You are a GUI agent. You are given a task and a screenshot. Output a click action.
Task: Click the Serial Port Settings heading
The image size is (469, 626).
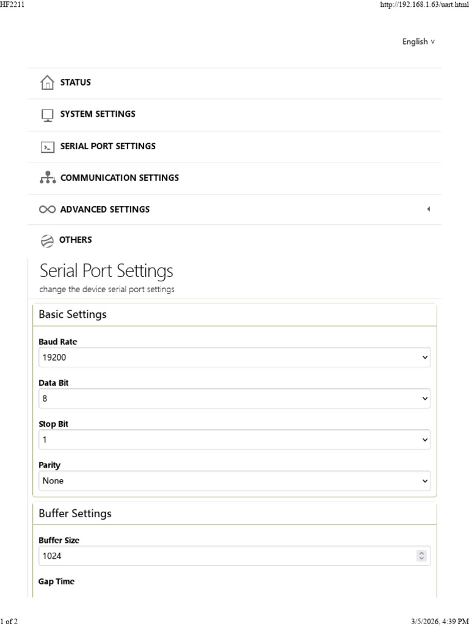pyautogui.click(x=106, y=271)
